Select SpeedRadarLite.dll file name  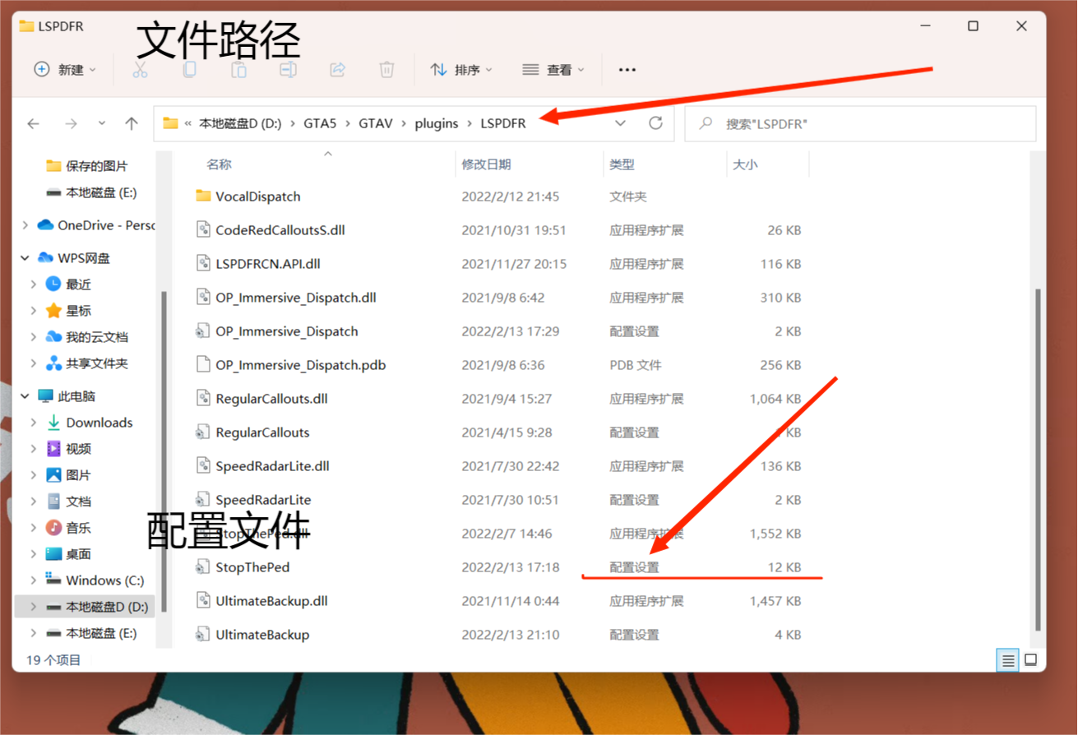(x=272, y=466)
